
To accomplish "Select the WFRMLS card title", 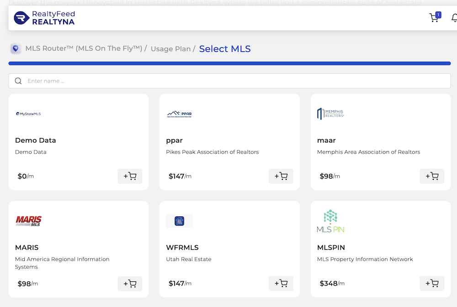I will 182,248.
